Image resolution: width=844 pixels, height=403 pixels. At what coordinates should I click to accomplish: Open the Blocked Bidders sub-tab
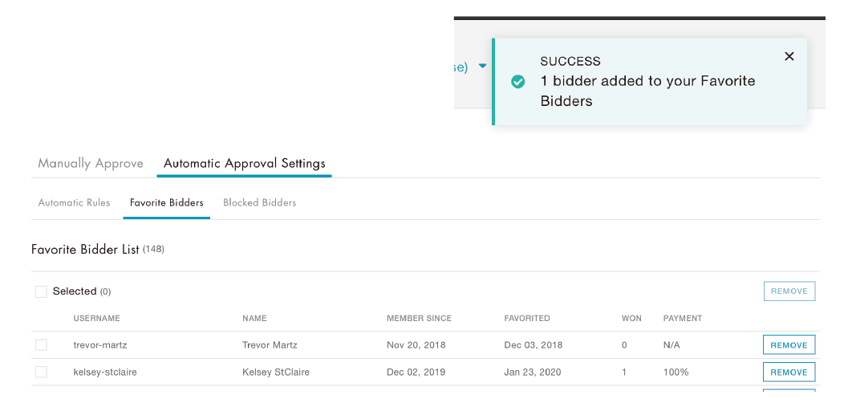click(x=259, y=203)
